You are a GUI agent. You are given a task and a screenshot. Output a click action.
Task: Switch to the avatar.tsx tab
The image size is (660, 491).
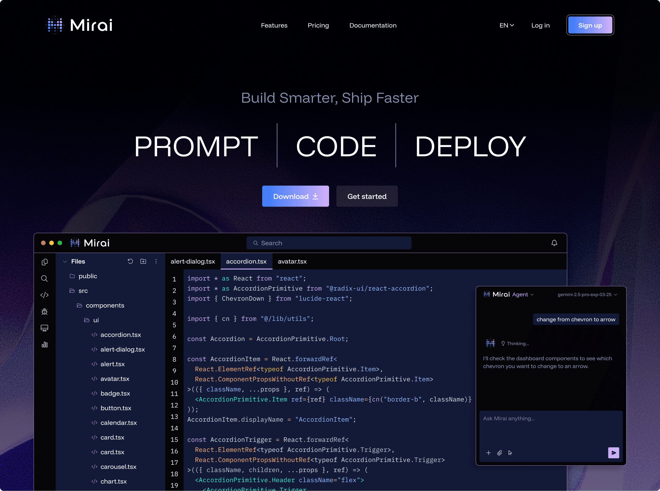pos(292,262)
